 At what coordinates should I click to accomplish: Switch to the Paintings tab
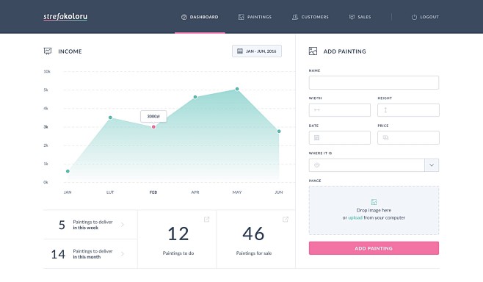click(255, 17)
